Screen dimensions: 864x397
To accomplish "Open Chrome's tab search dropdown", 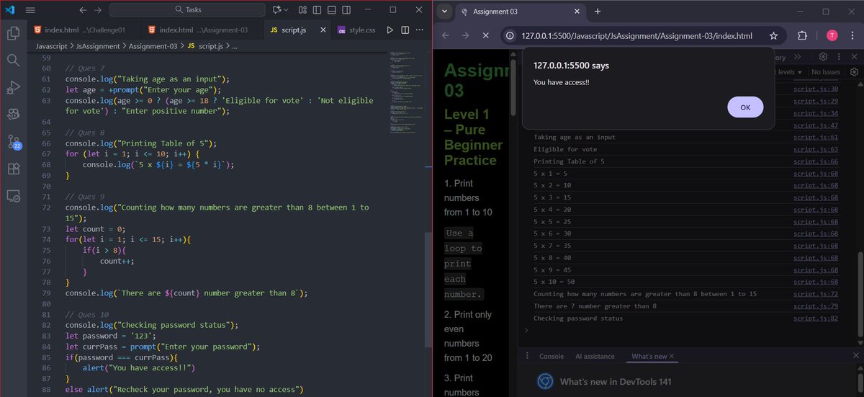I will [x=445, y=11].
